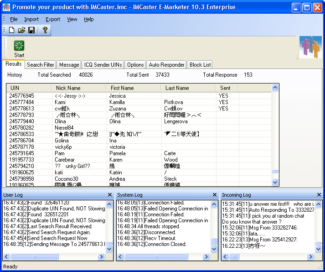
Task: Select the Niesel84 row
Action: [x=139, y=128]
